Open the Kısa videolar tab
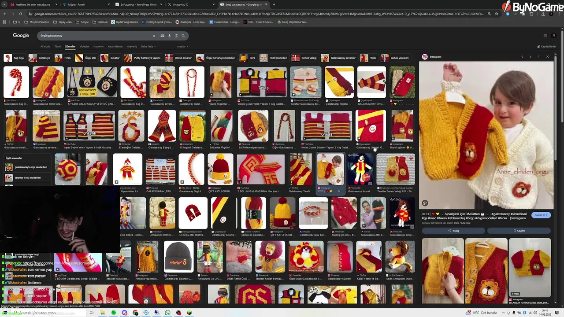The image size is (564, 317). pyautogui.click(x=115, y=46)
